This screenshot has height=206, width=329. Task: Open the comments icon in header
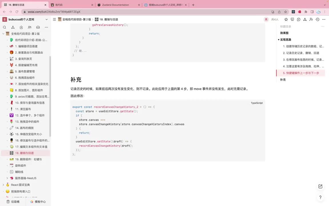[298, 19]
